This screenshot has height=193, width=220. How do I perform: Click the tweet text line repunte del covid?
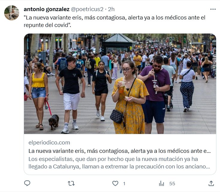[x=47, y=25]
